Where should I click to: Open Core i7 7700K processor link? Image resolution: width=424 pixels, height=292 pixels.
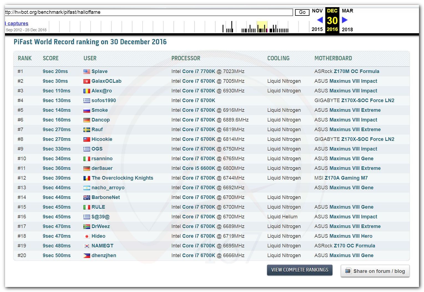(199, 71)
